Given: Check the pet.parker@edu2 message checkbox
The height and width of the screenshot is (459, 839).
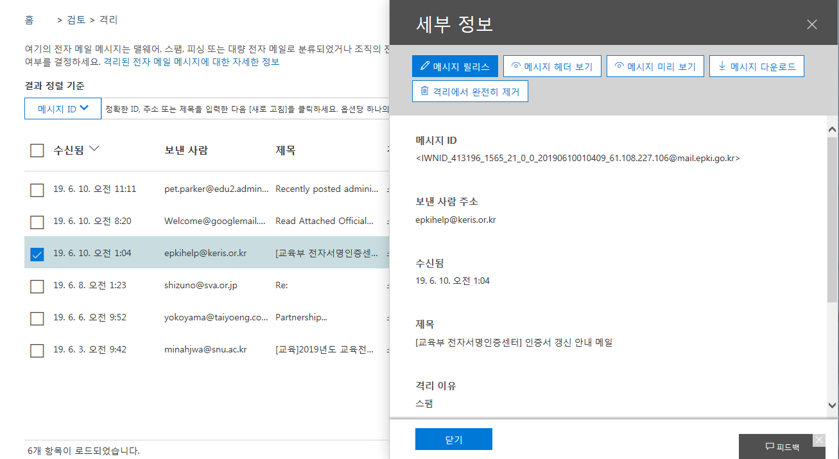Looking at the screenshot, I should pyautogui.click(x=37, y=190).
